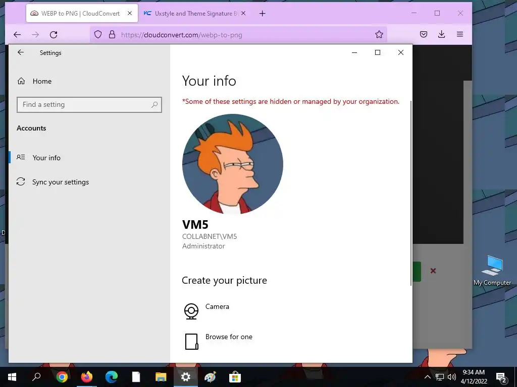Open Firefox downloads arrow icon
517x387 pixels.
(441, 34)
